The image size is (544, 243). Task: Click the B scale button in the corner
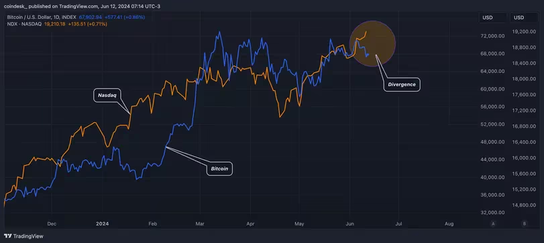524,224
